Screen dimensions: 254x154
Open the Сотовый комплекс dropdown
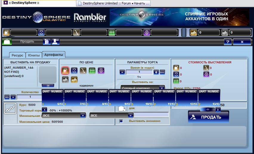pos(143,87)
